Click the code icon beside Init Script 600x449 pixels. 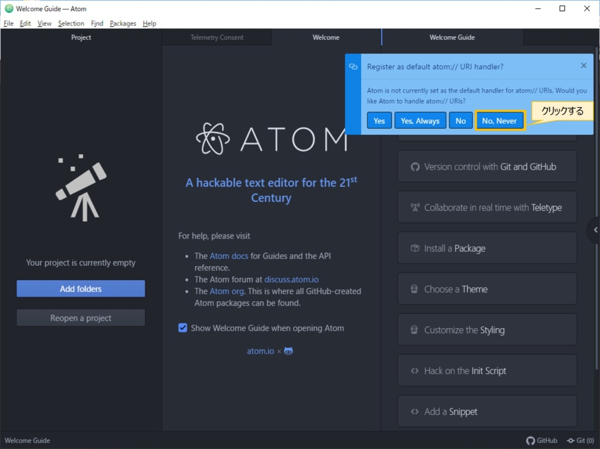coord(414,370)
